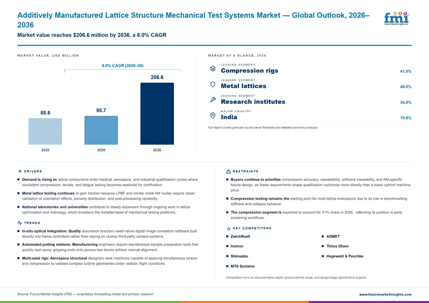Image resolution: width=429 pixels, height=303 pixels.
Task: Select the 41.0% share value
Action: click(x=406, y=71)
